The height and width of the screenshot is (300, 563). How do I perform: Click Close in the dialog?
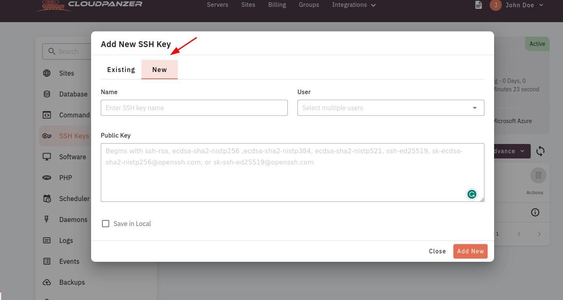(437, 251)
